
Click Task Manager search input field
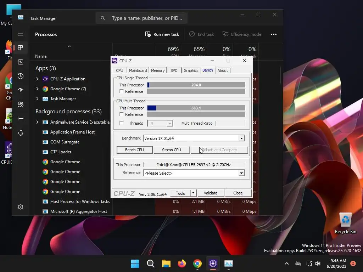141,18
